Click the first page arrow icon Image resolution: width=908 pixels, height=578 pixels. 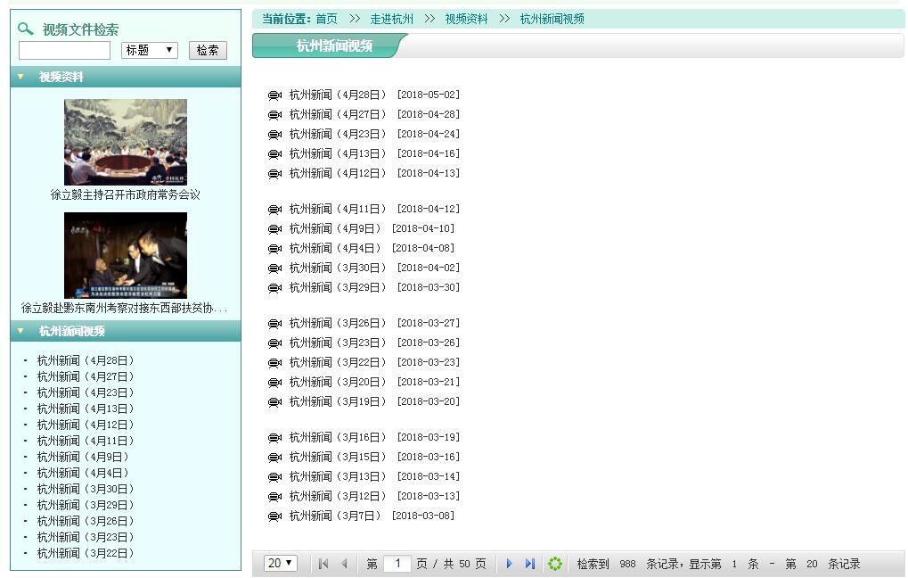(323, 564)
